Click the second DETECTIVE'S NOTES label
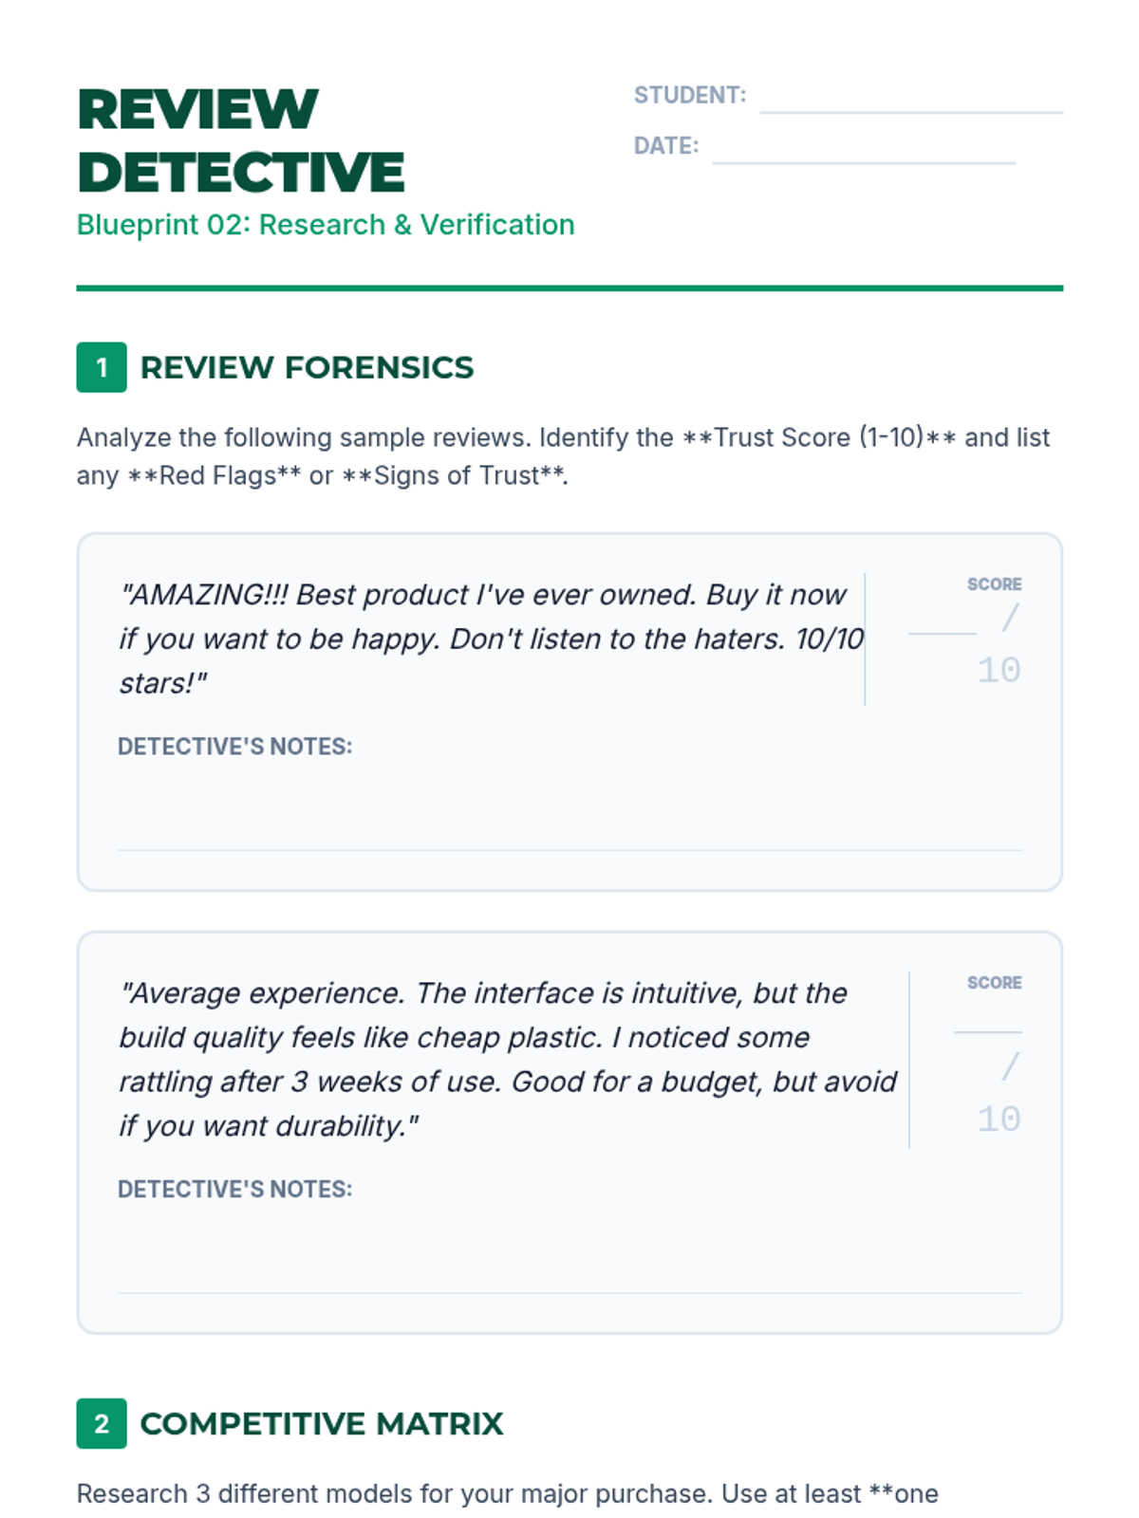Viewport: 1139px width, 1518px height. pyautogui.click(x=234, y=1190)
